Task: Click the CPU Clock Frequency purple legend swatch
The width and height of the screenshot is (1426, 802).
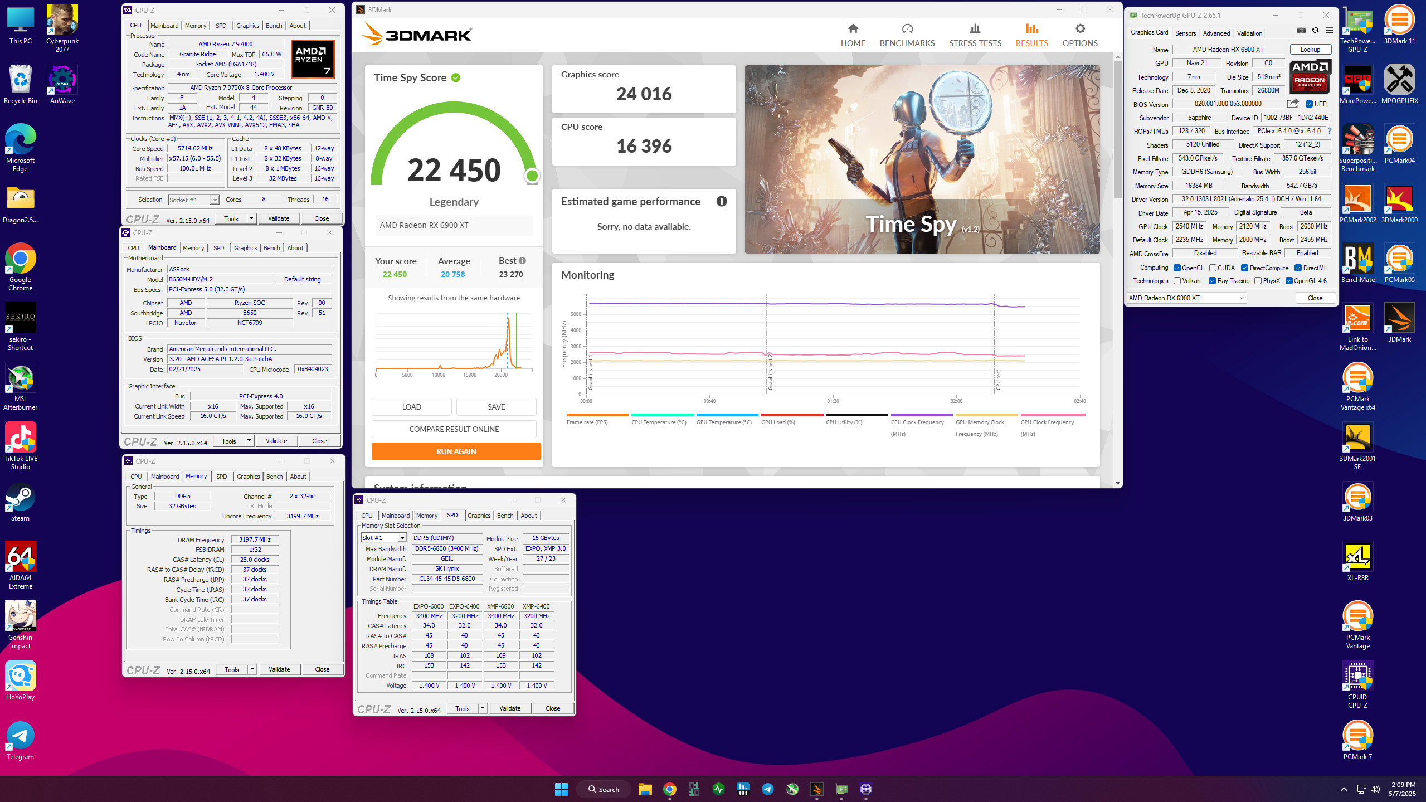Action: 921,415
